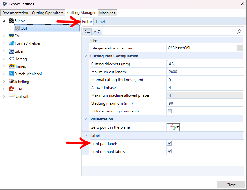Browse for file generation directory
247x190 pixels.
point(240,48)
